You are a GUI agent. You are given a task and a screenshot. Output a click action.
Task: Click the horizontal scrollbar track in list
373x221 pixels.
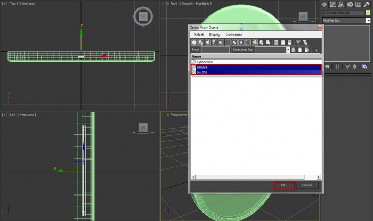250,177
